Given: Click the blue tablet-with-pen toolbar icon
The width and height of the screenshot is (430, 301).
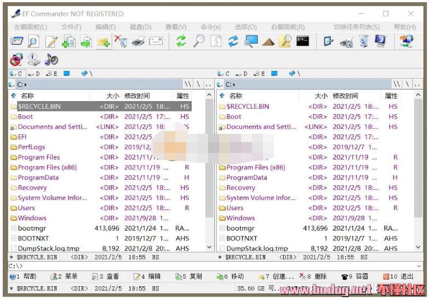Looking at the screenshot, I should click(328, 42).
